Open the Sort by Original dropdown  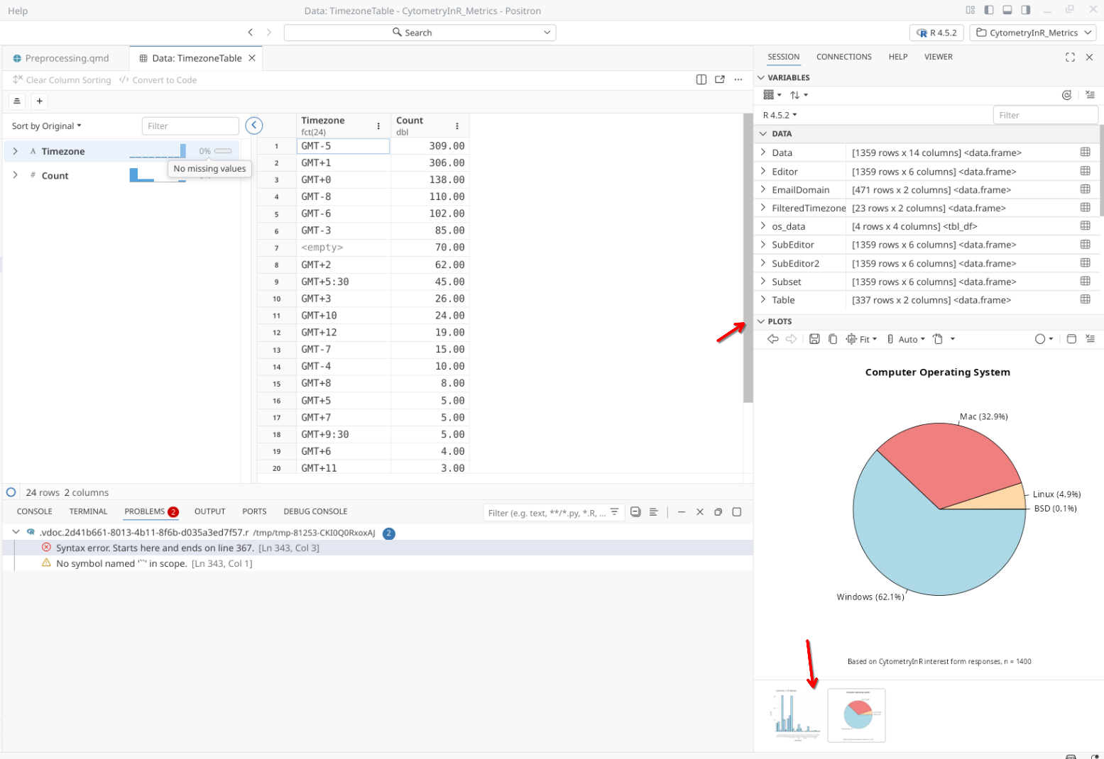click(x=47, y=126)
